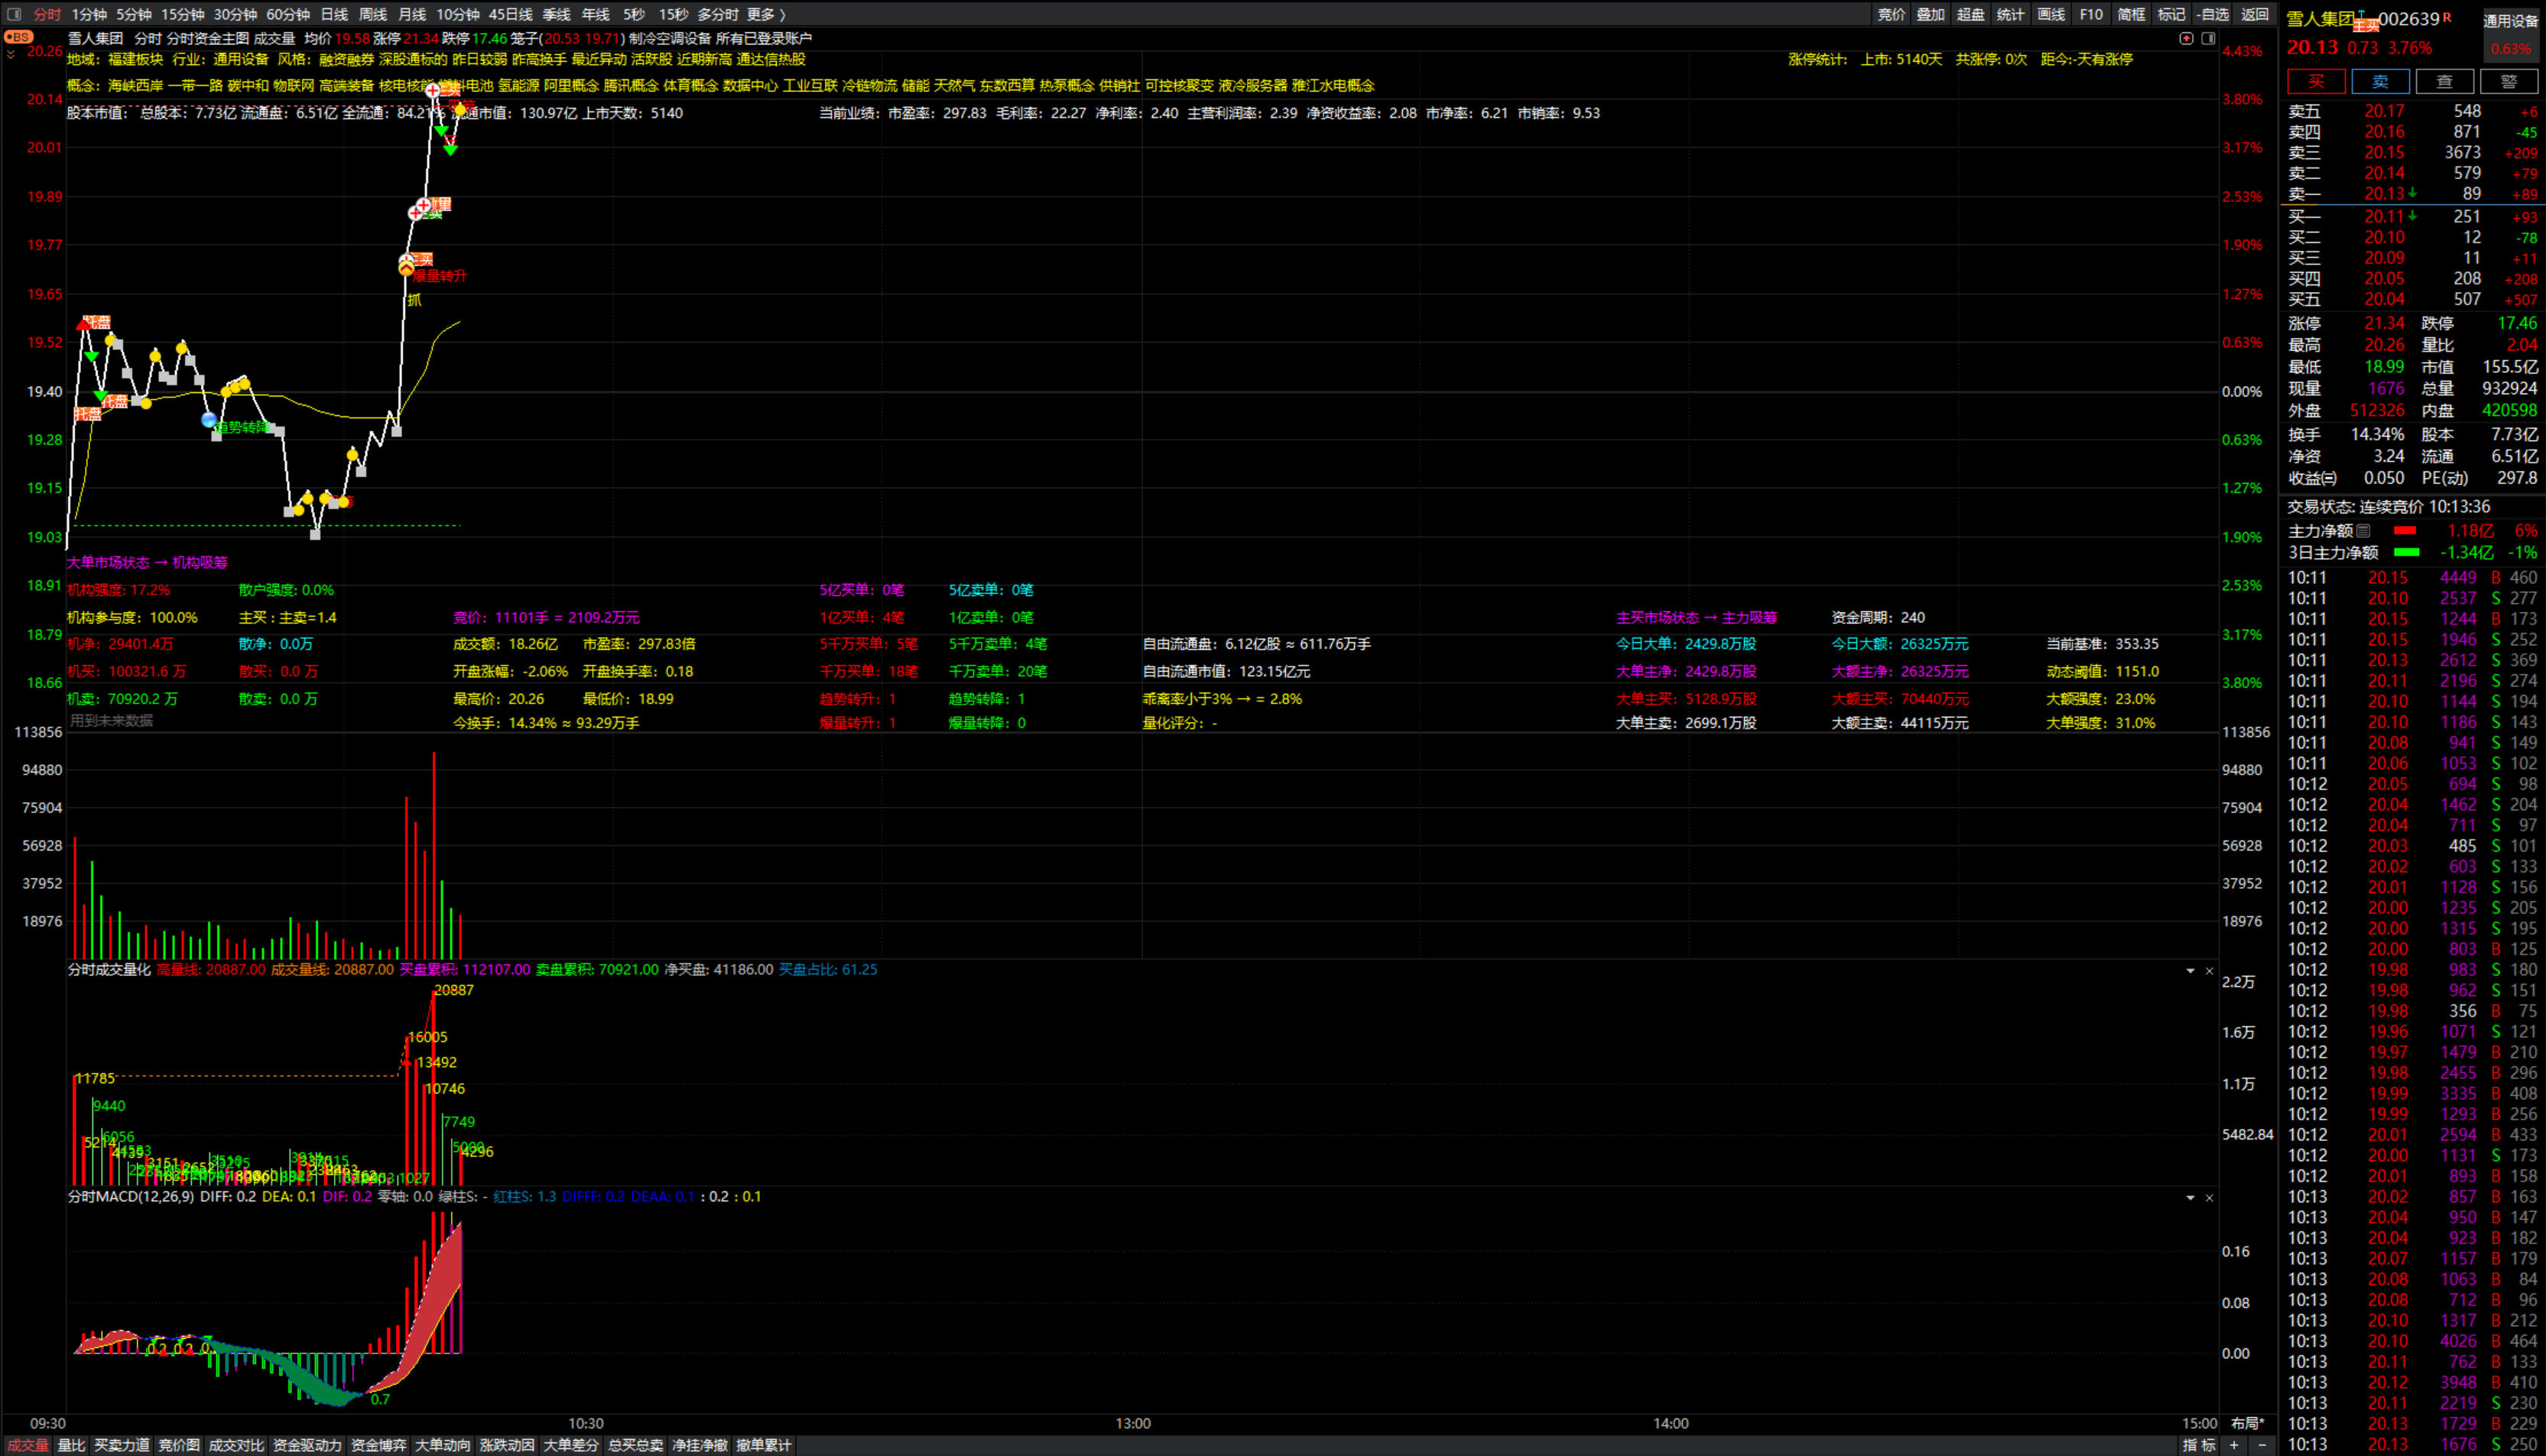The height and width of the screenshot is (1456, 2546).
Task: Expand the 更多 timeframe menu
Action: pyautogui.click(x=766, y=14)
